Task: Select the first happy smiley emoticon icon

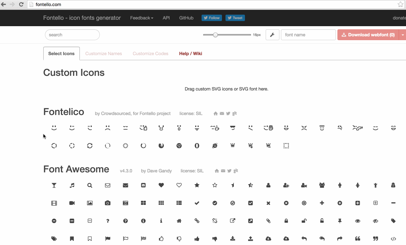Action: coord(54,128)
